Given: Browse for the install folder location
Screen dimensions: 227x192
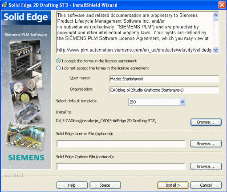Looking at the screenshot, I should coord(206,122).
